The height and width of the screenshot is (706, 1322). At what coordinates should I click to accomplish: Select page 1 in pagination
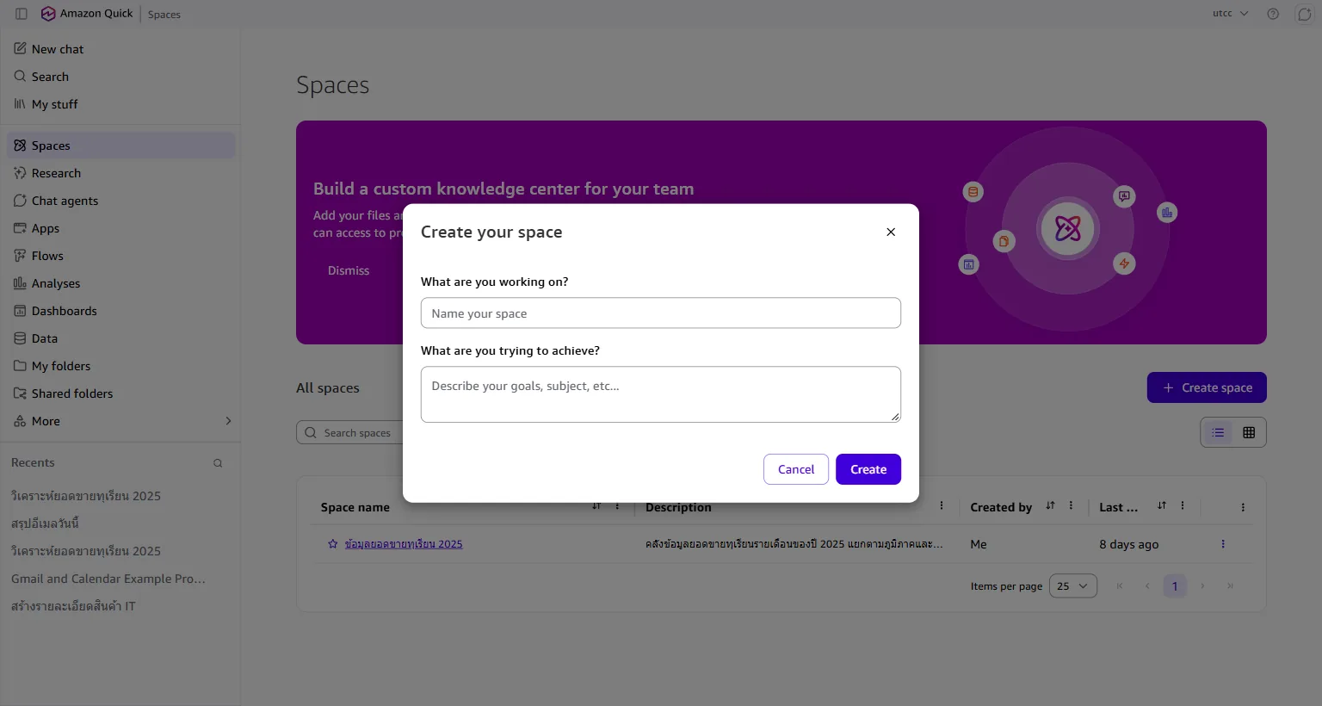pyautogui.click(x=1175, y=586)
